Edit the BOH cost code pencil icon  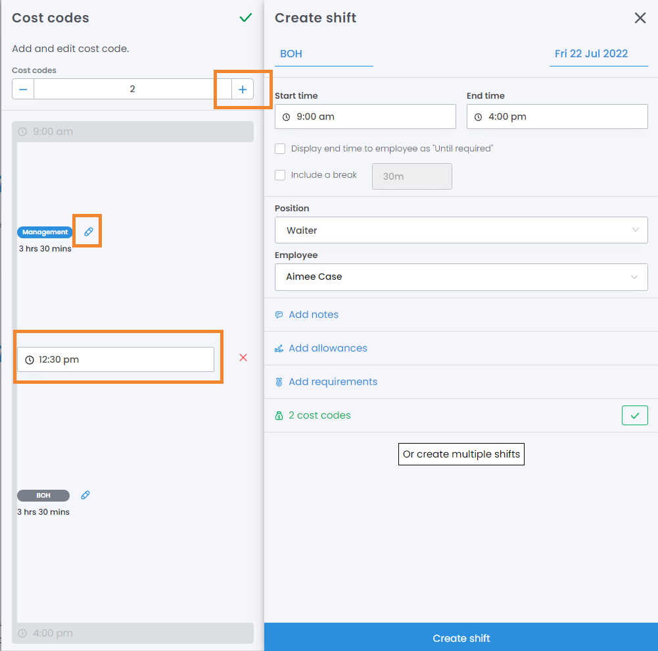coord(85,495)
